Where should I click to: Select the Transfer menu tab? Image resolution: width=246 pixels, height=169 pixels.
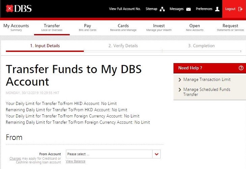52,27
